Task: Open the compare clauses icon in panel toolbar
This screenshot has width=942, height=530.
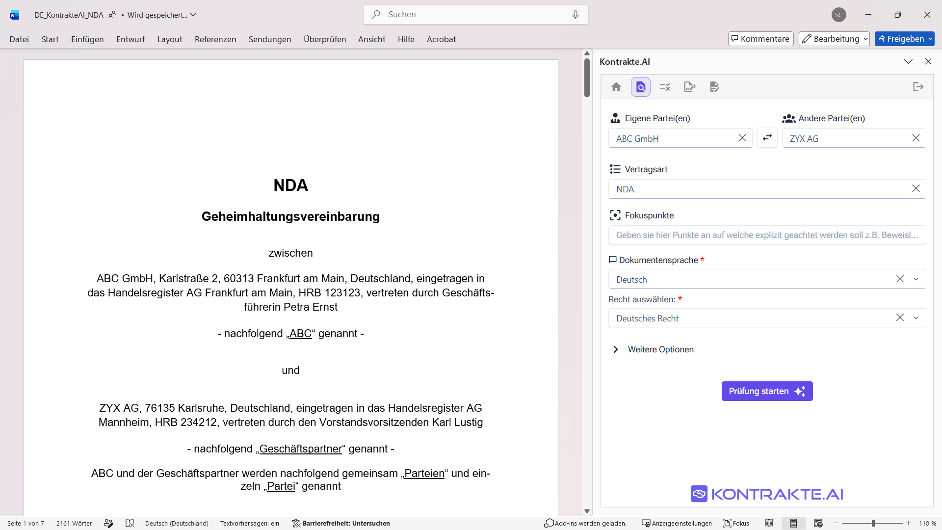Action: coord(665,87)
